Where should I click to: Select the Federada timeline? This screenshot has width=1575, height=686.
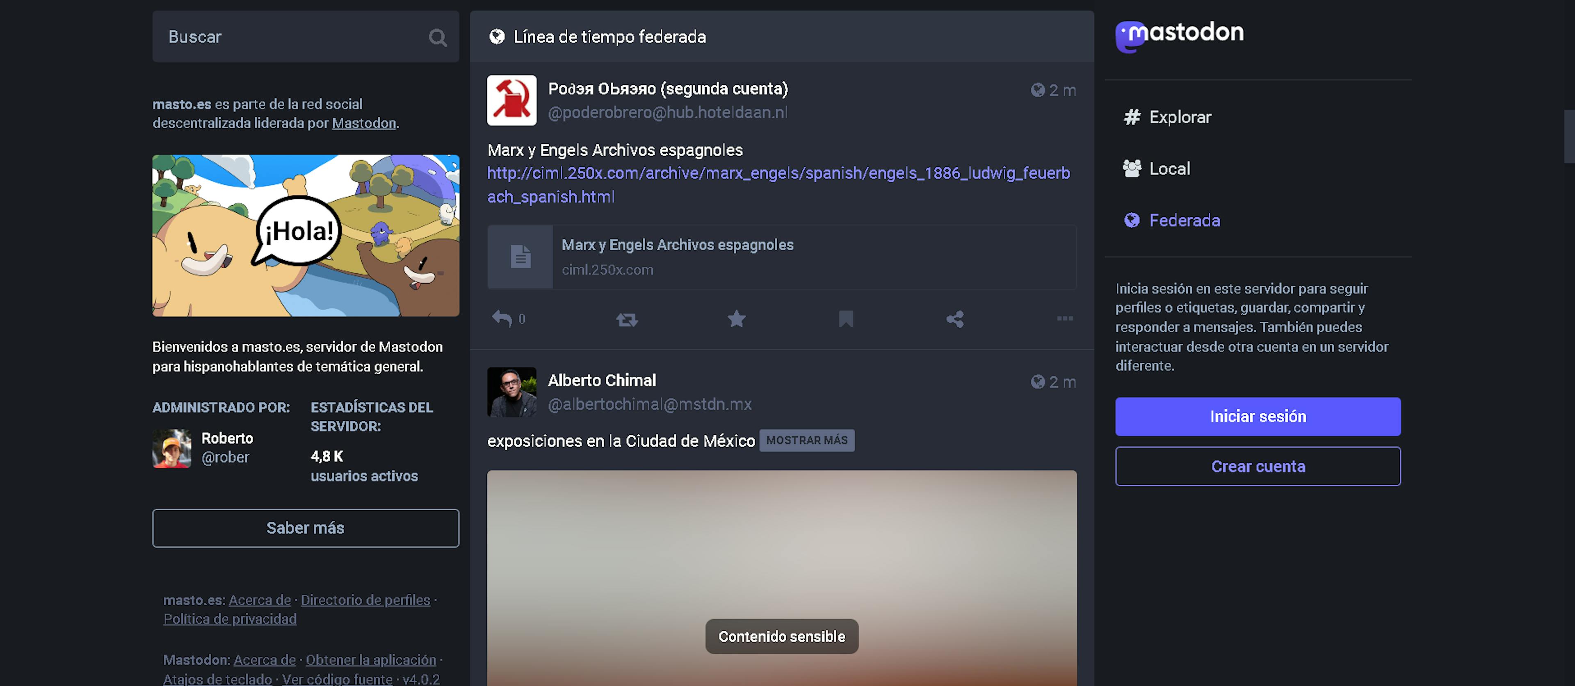pos(1184,220)
